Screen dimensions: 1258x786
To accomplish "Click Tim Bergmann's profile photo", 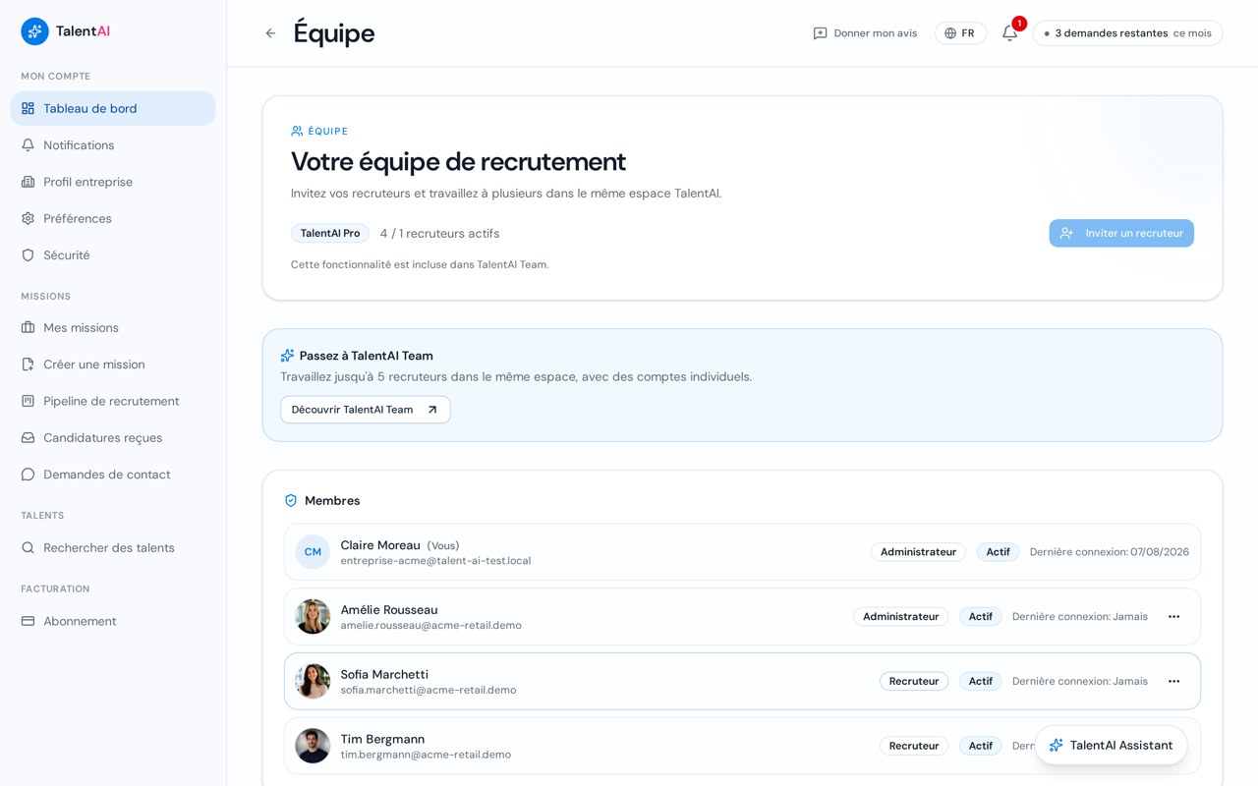I will [x=313, y=746].
